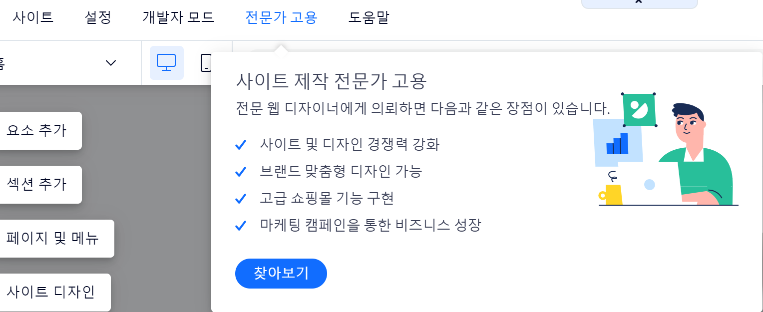The height and width of the screenshot is (312, 763).
Task: Open the 개발자 모드 menu
Action: pos(178,18)
